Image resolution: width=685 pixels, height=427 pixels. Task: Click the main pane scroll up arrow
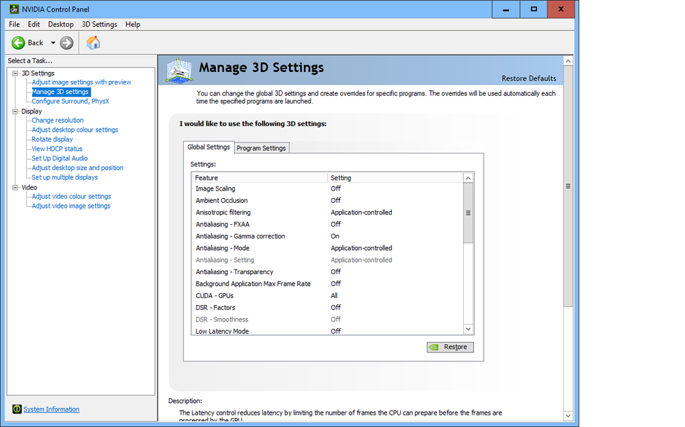(568, 61)
